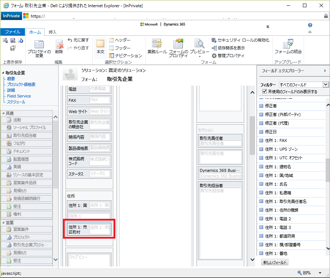Select the ステータス field on form

(x=89, y=174)
